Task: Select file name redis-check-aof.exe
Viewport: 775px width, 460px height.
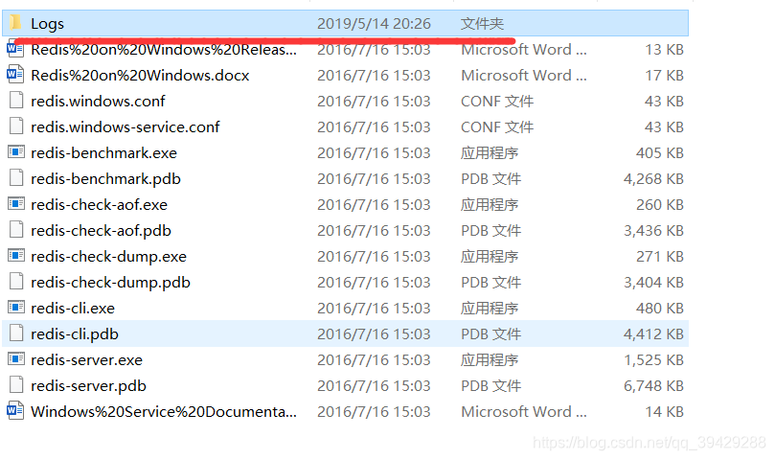Action: click(99, 205)
